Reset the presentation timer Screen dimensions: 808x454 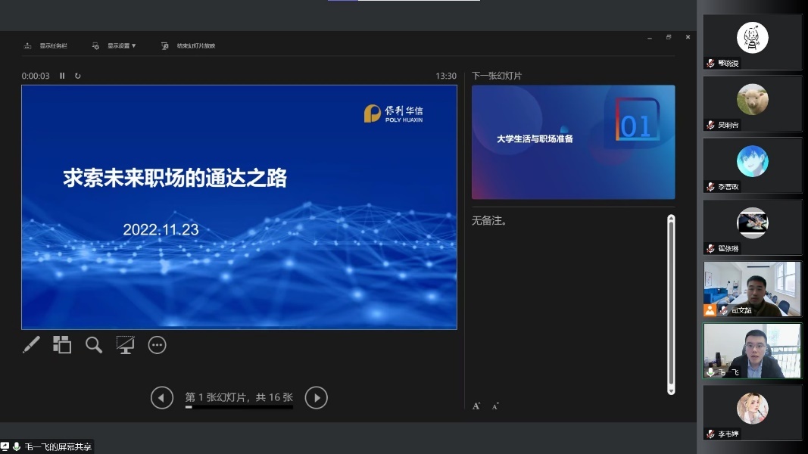click(77, 76)
